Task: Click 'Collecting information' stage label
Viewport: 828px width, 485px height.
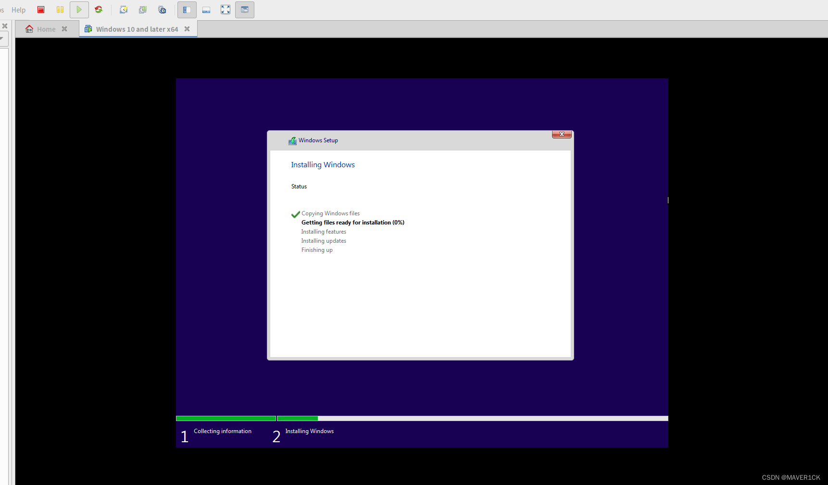Action: pos(223,431)
